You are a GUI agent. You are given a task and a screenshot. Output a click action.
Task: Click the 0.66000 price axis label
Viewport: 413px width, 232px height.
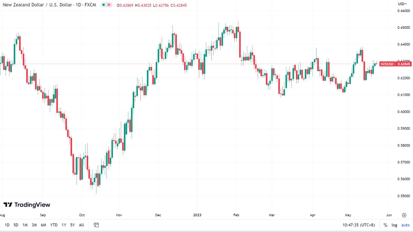coord(404,11)
